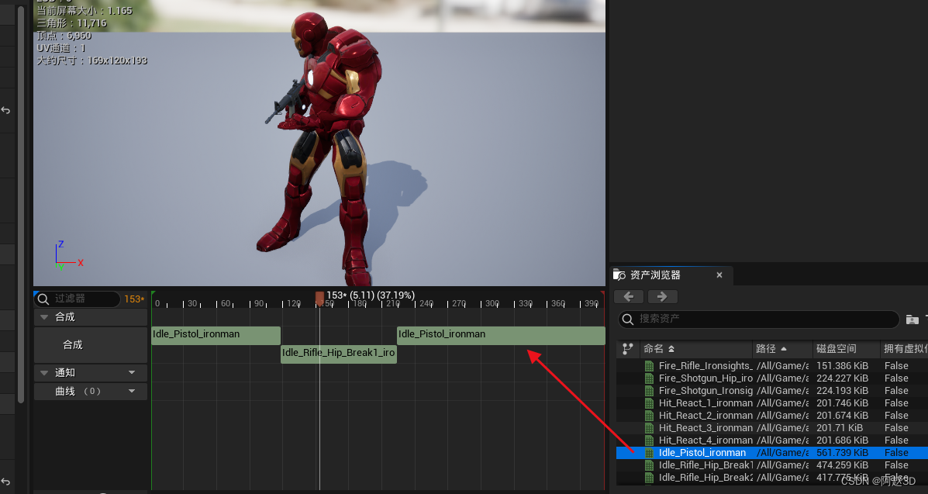Click the undo arrow icon left of the viewport
Viewport: 928px width, 494px height.
pyautogui.click(x=6, y=110)
